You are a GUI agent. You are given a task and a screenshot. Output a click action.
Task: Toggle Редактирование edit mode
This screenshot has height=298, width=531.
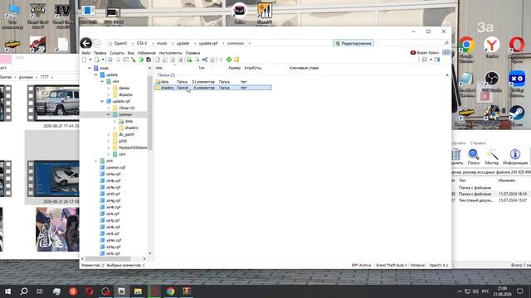(x=353, y=43)
